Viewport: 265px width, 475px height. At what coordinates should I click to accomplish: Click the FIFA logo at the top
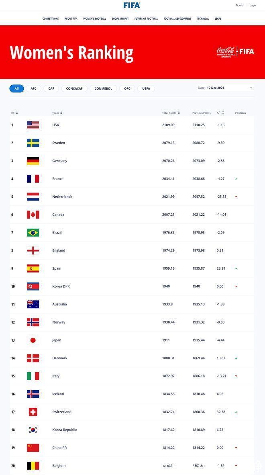point(132,5)
